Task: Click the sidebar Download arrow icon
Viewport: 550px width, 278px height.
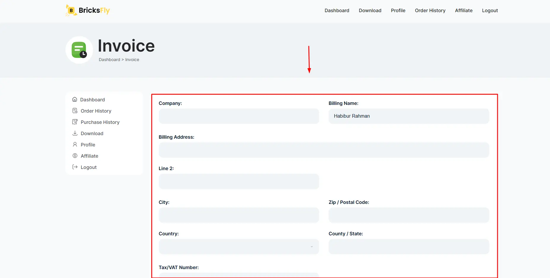Action: point(75,133)
